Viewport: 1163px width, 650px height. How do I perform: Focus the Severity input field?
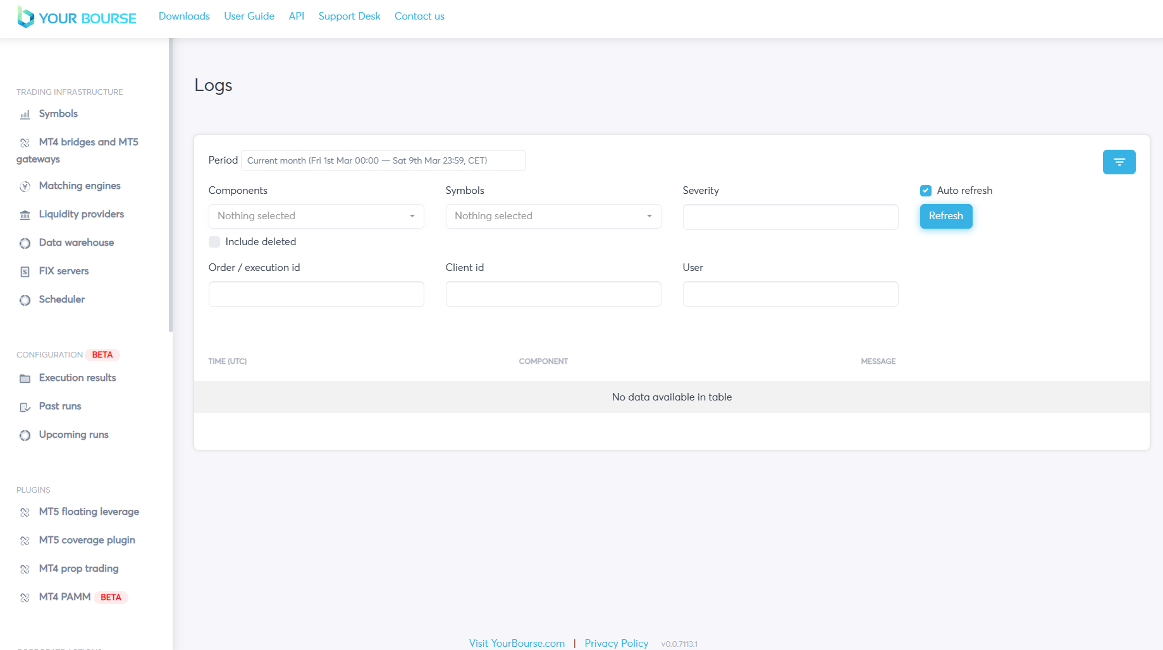tap(790, 217)
